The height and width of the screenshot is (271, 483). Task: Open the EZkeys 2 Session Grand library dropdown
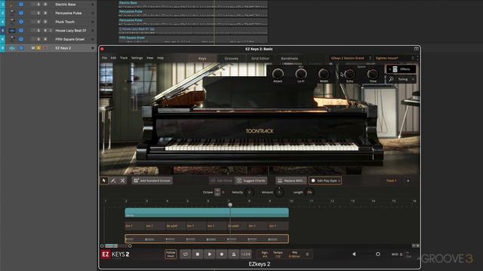point(351,58)
